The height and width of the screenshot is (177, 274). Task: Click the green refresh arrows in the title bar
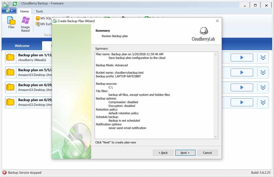15,4
